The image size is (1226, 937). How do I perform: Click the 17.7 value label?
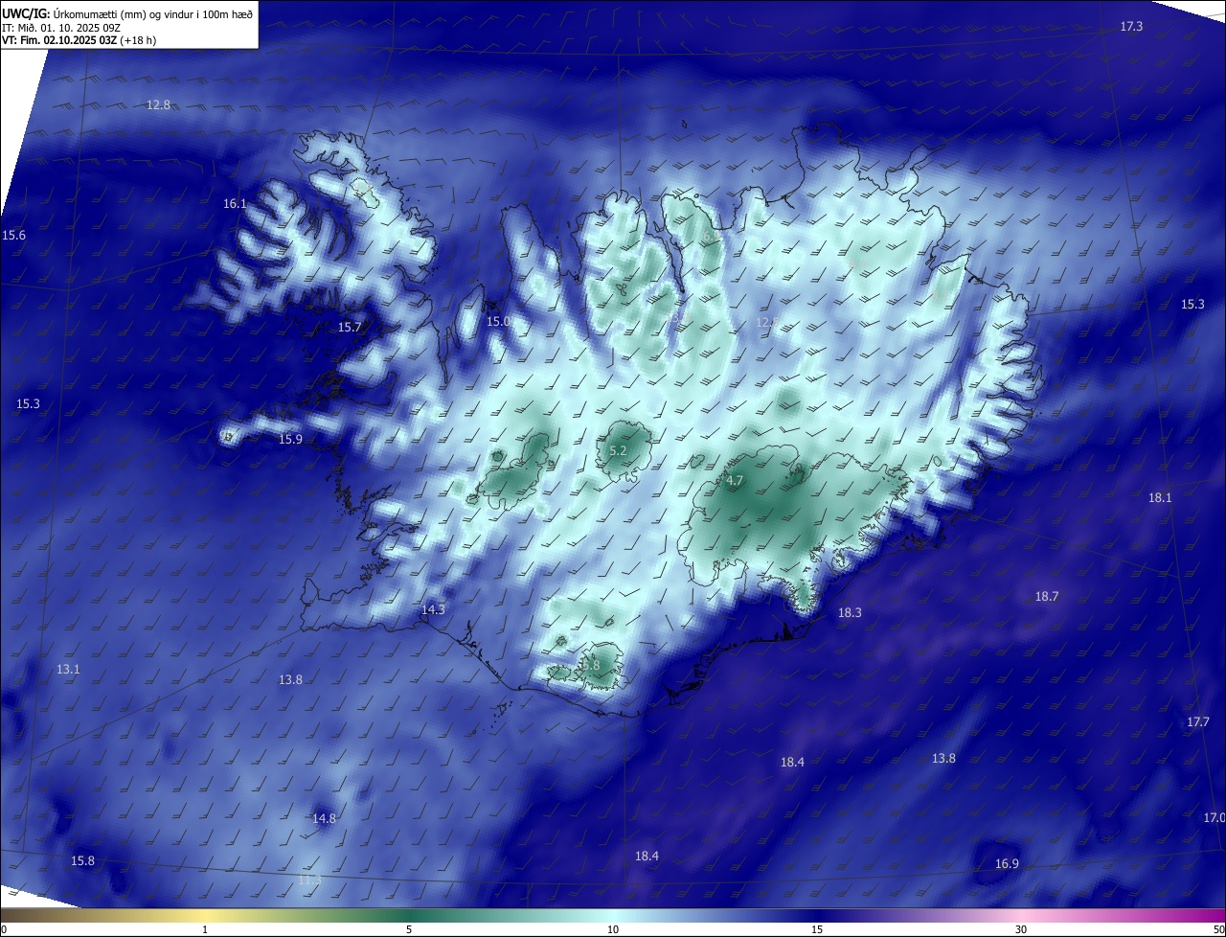[1198, 722]
